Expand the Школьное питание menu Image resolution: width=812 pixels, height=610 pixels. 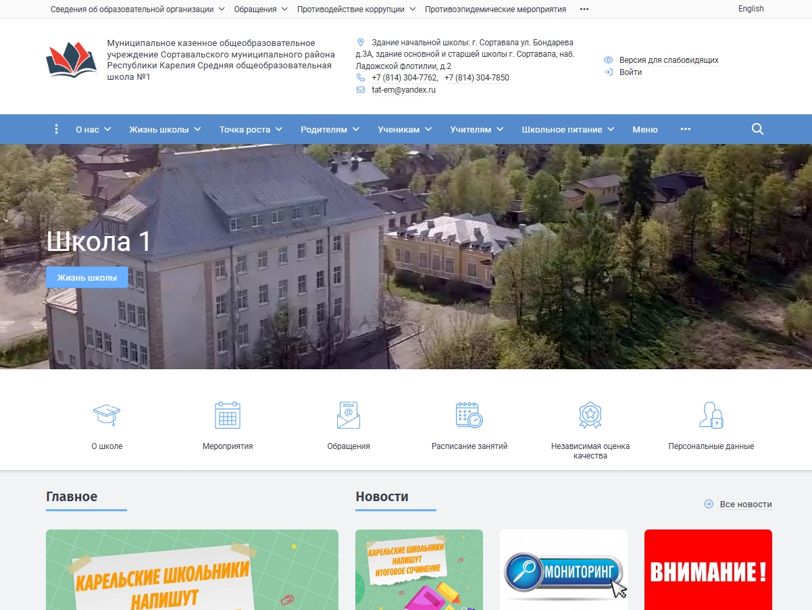[x=565, y=128]
